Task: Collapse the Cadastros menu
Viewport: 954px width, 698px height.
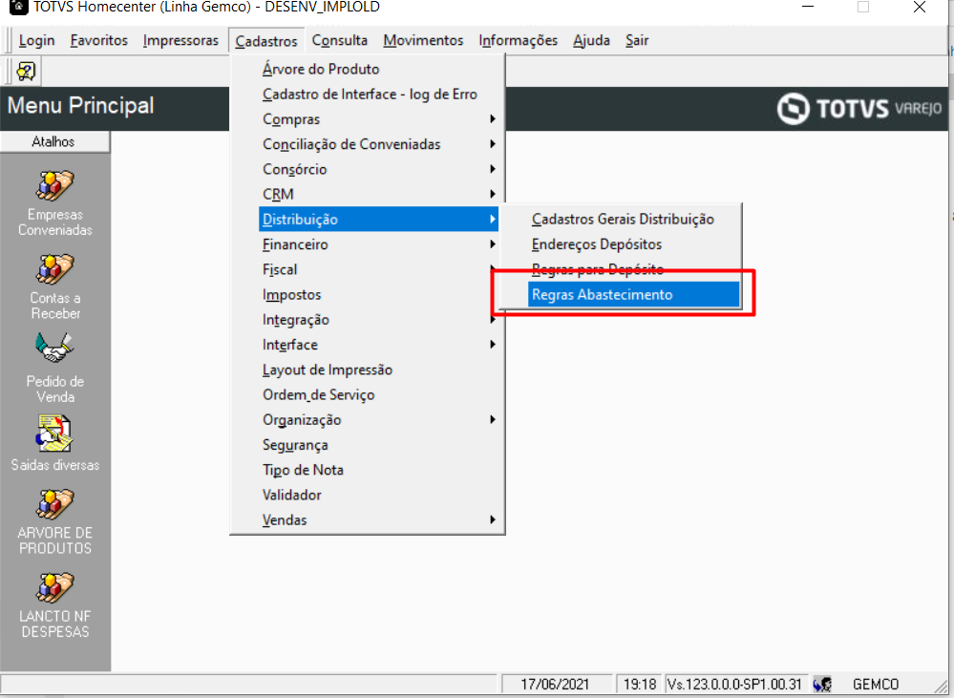Action: (266, 41)
